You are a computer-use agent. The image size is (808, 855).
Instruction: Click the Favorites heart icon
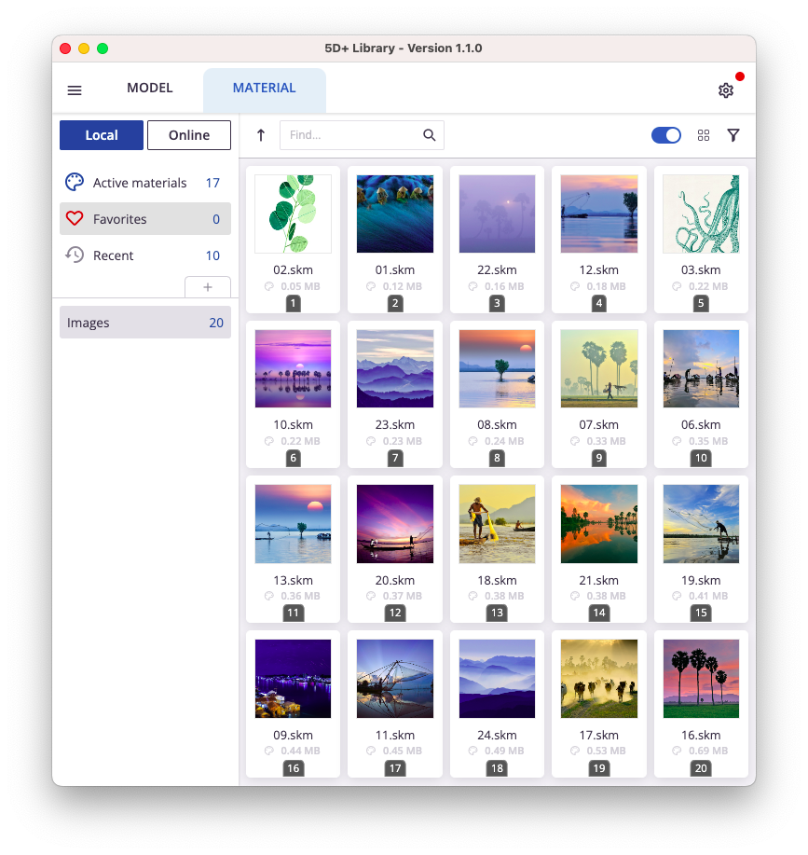(75, 219)
